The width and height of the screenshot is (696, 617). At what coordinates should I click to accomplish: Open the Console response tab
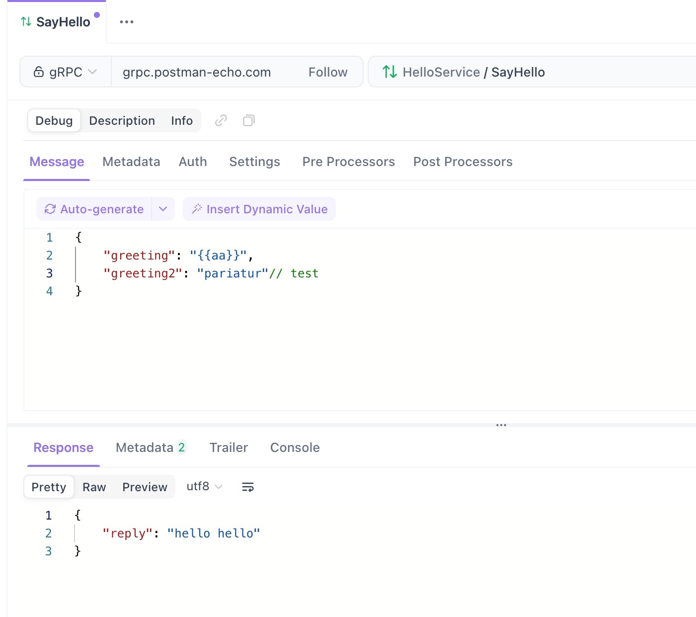pos(295,447)
